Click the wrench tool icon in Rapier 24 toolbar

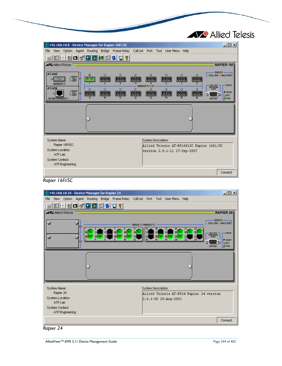point(82,206)
